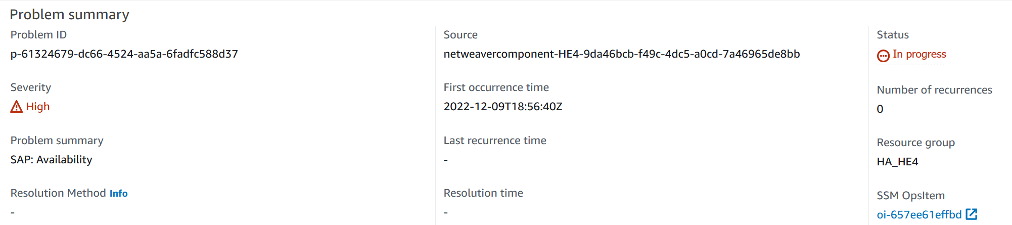Click the Last recurrence time label

tap(495, 141)
